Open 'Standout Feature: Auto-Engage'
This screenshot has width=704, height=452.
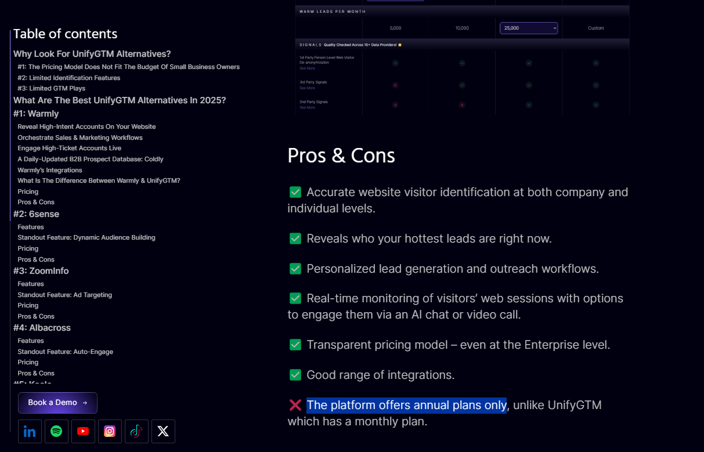tap(66, 352)
